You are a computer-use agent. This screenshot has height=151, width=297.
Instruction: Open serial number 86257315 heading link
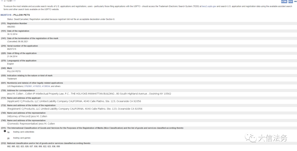pos(6,15)
